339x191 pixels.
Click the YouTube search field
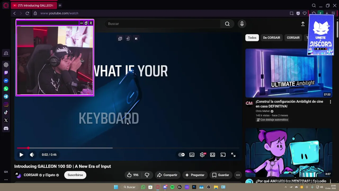163,24
